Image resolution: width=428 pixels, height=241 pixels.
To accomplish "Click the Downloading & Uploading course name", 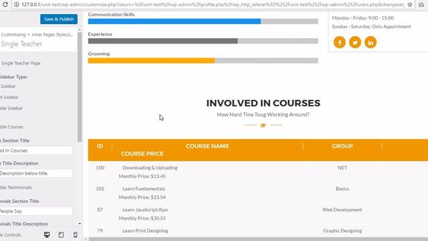I will click(x=150, y=168).
